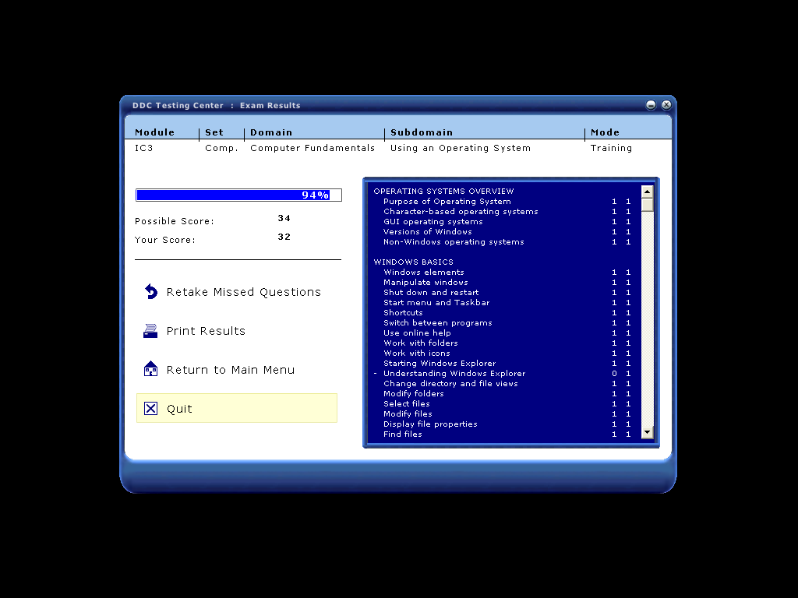Select Character-based operating systems row
798x598 pixels.
click(507, 212)
